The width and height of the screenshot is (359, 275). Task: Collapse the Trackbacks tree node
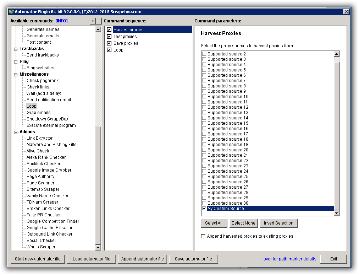coord(16,49)
